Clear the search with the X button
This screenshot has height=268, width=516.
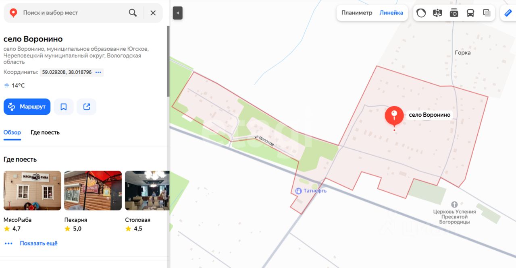click(153, 13)
